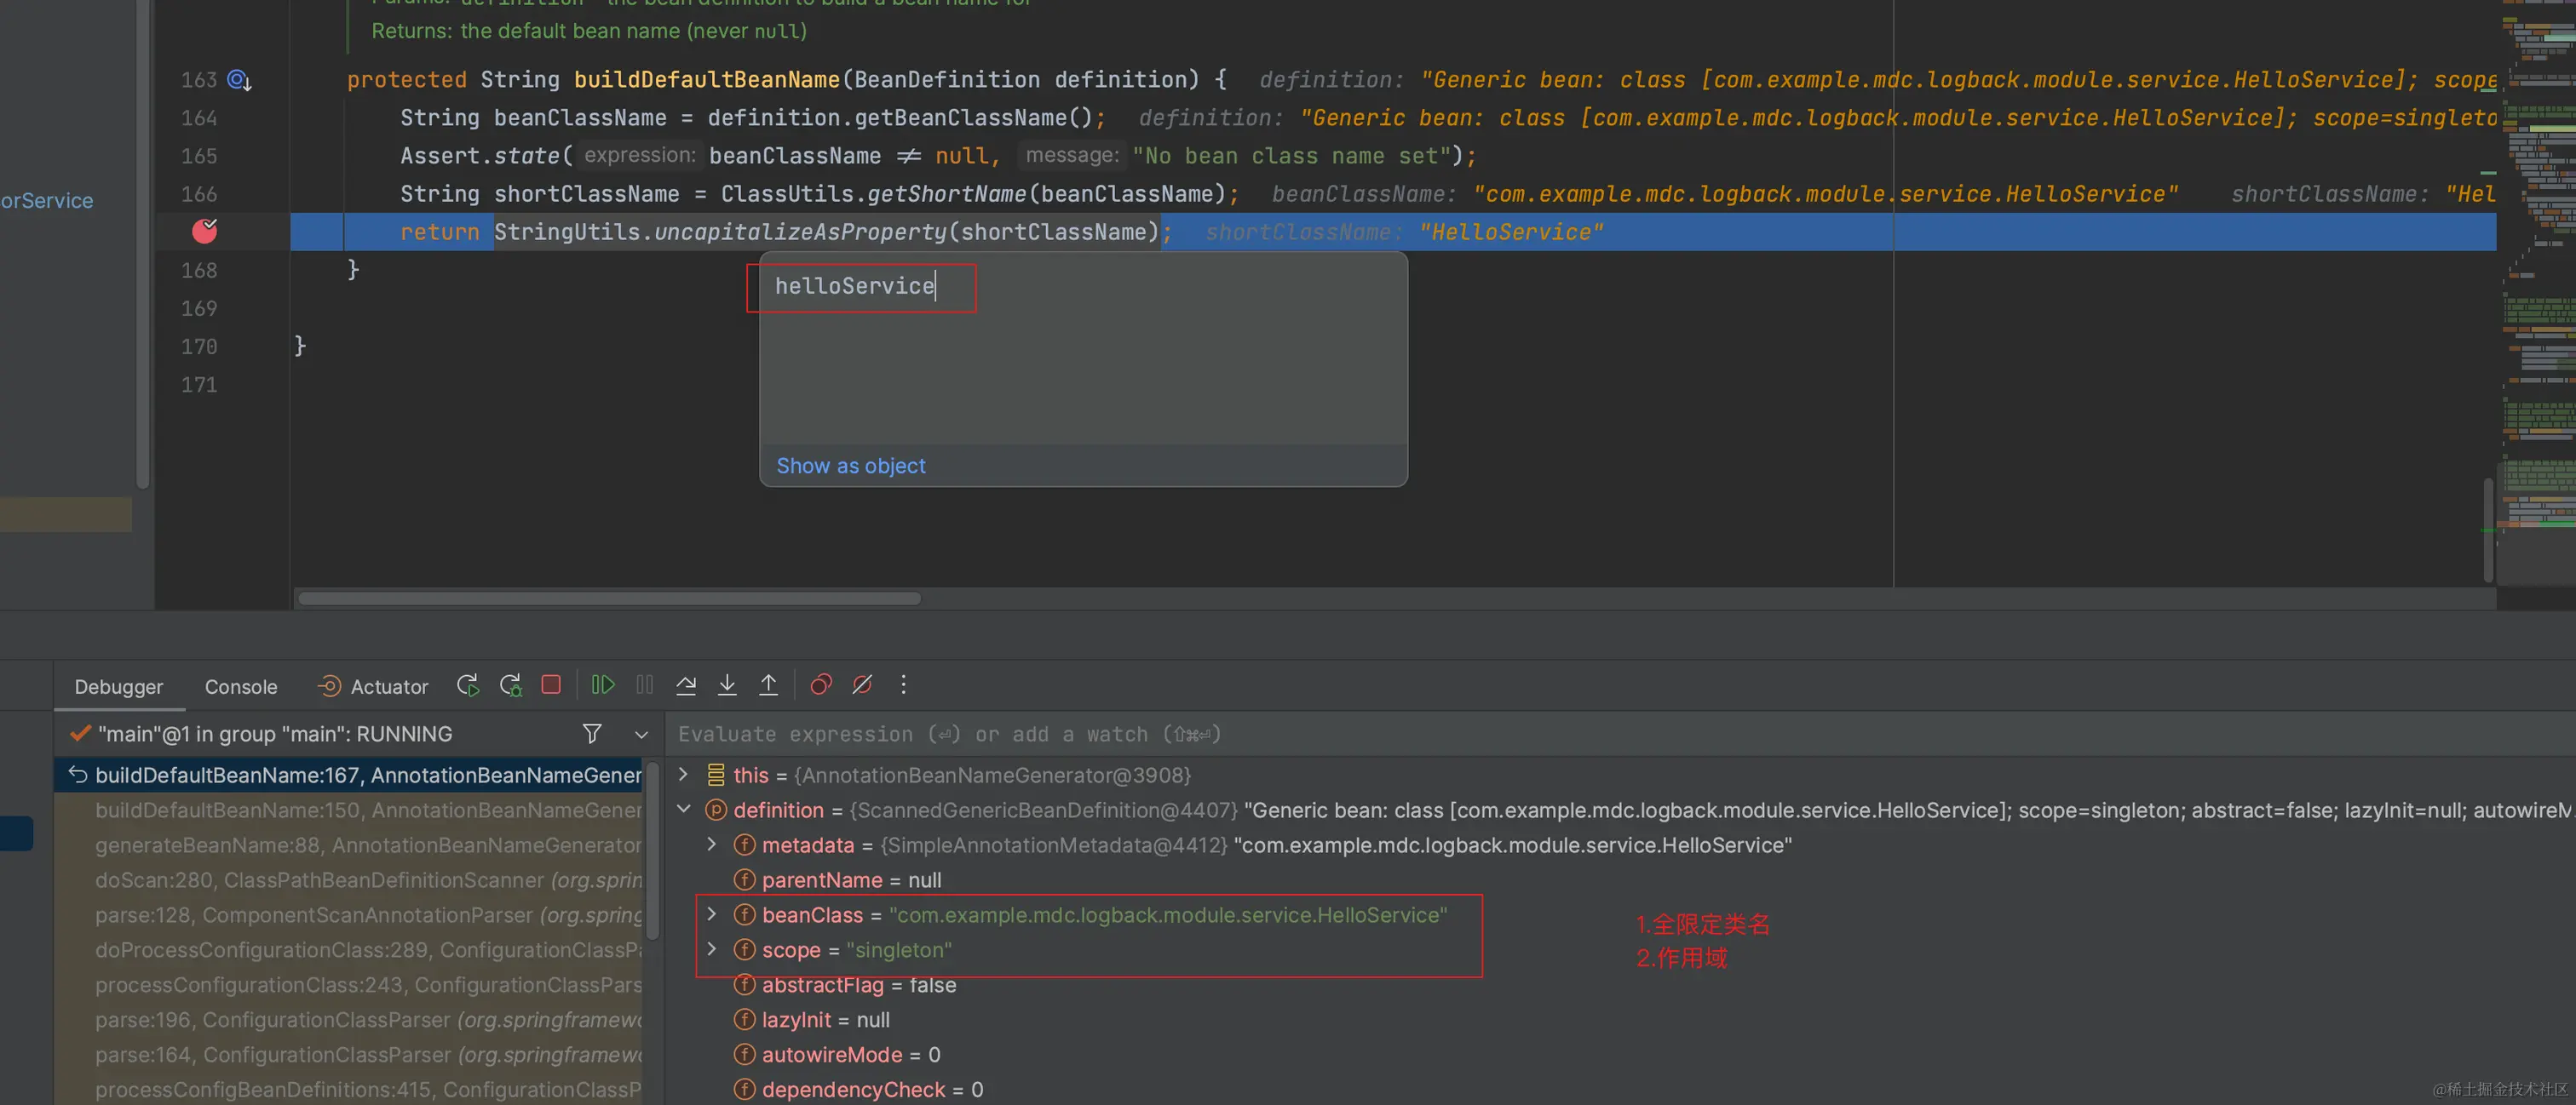Open the thread selector dropdown

point(641,736)
